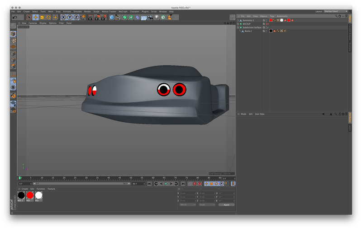Select the red Mat material

point(30,196)
